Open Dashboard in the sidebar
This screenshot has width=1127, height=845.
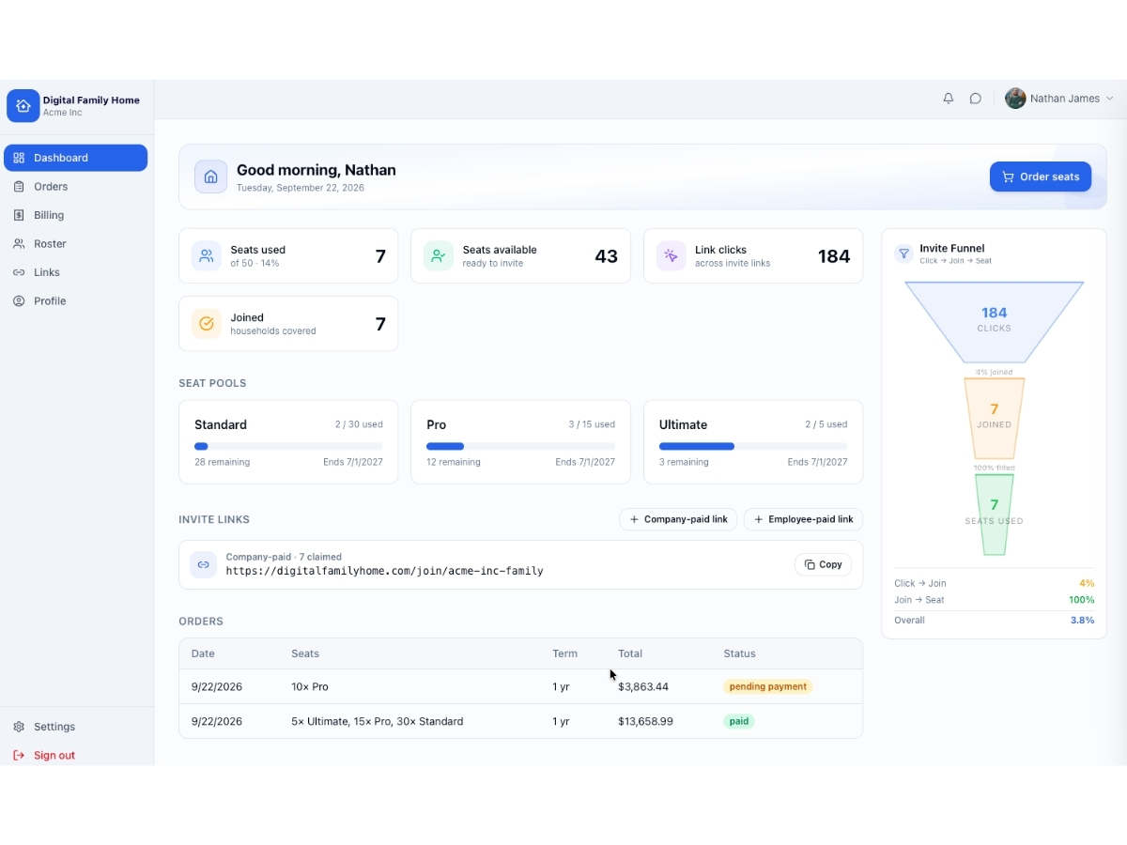(75, 158)
